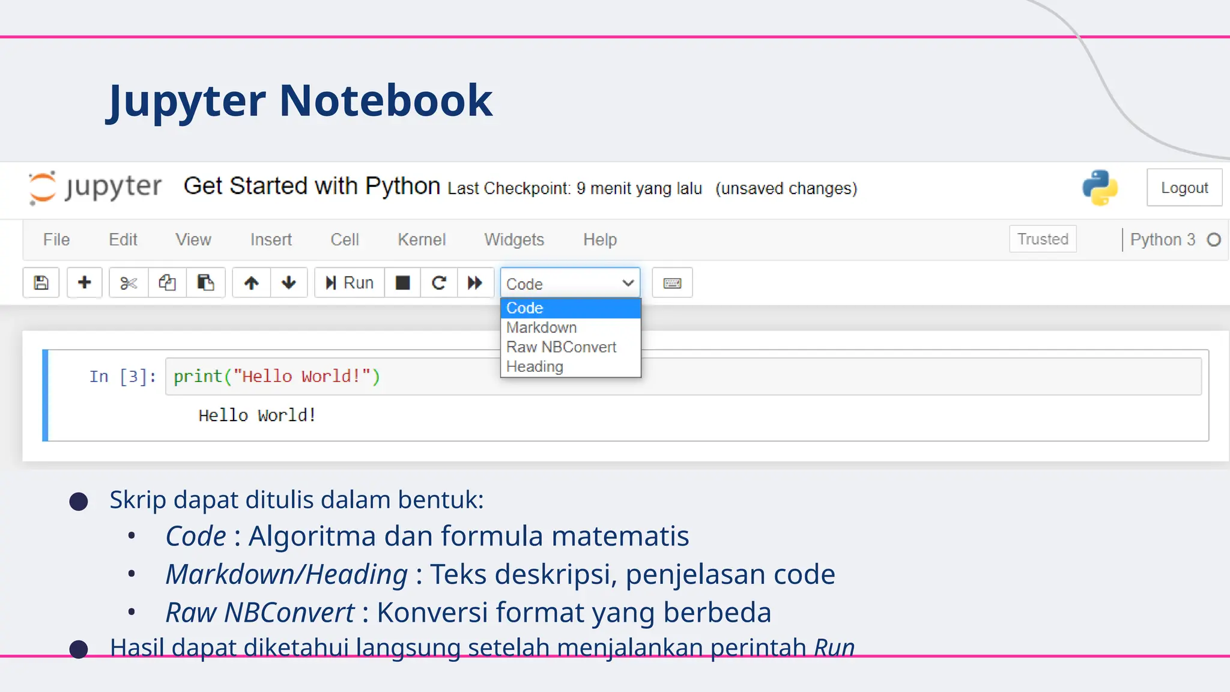Click the (unsaved changes) status text
Screen dimensions: 1230x692
(x=786, y=189)
